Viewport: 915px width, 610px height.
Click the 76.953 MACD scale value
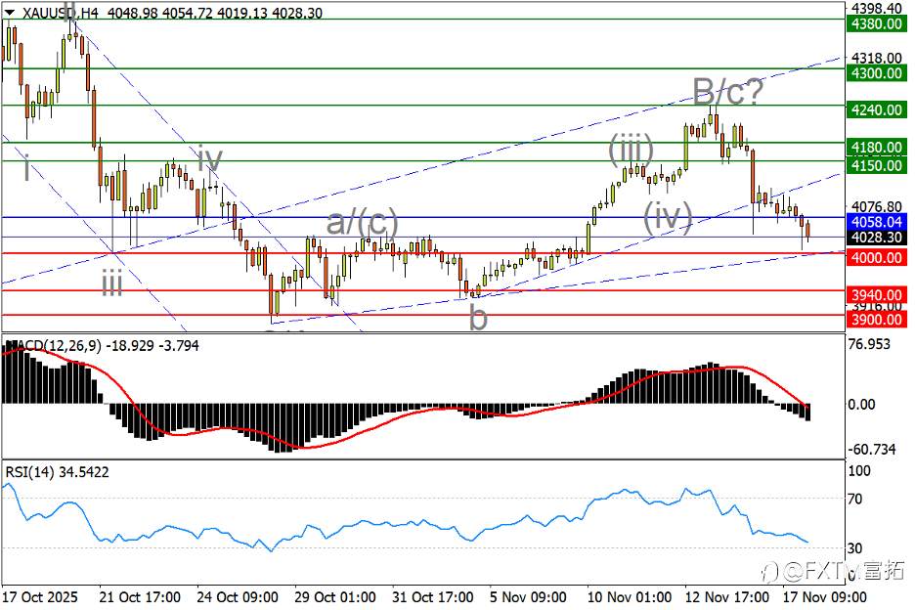[x=869, y=344]
